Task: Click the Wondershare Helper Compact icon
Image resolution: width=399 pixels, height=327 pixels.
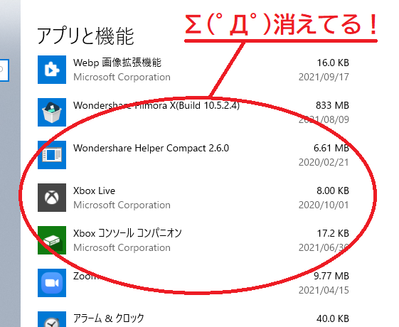Action: [x=52, y=155]
